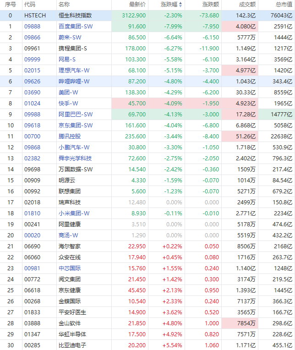Open 百度集团-SW stock link

(76, 26)
